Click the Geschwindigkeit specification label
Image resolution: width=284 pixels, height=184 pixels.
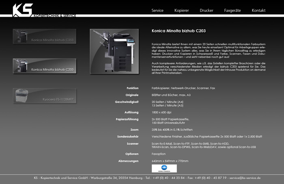pos(127,102)
